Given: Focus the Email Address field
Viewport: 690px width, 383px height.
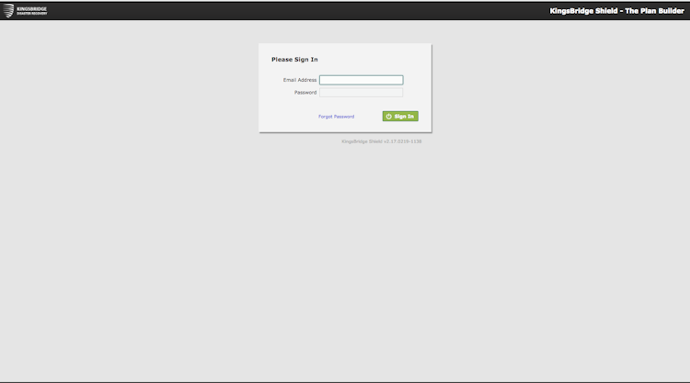Looking at the screenshot, I should [361, 80].
